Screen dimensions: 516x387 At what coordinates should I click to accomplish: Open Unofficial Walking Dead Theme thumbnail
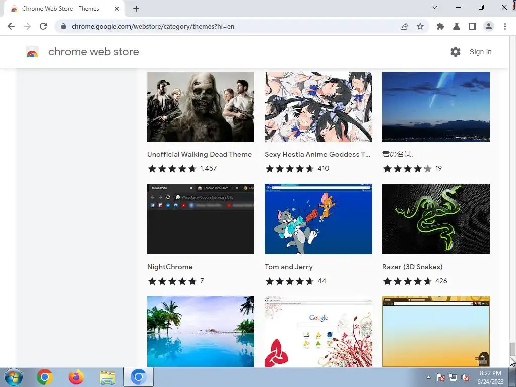click(201, 107)
